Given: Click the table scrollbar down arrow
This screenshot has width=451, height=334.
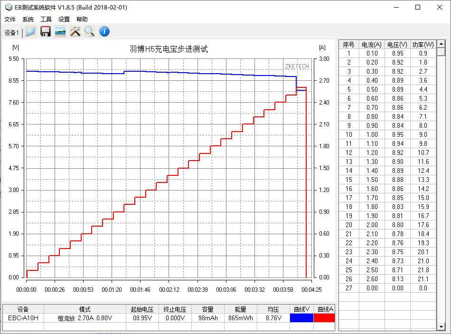Looking at the screenshot, I should tap(441, 327).
